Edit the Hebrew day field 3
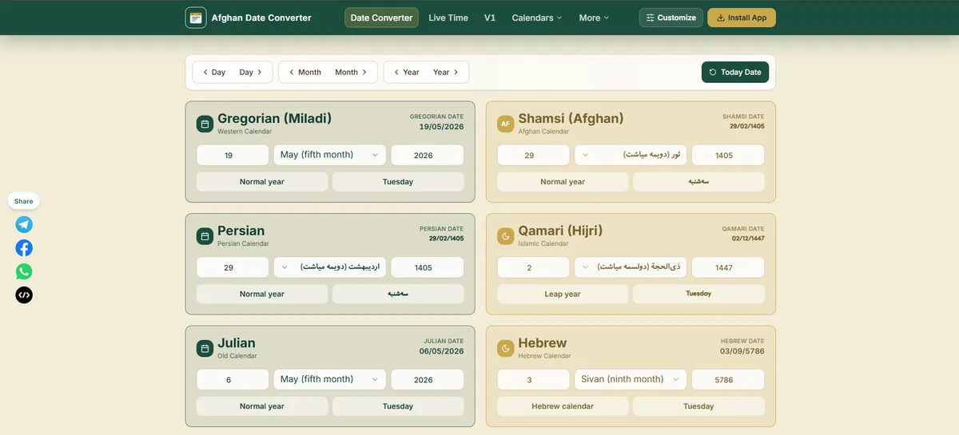 (x=533, y=379)
